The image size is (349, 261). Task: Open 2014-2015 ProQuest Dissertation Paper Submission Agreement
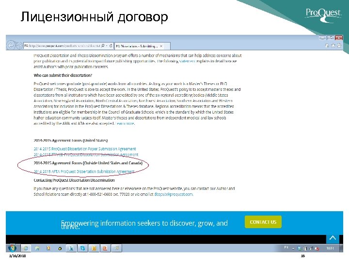84,149
